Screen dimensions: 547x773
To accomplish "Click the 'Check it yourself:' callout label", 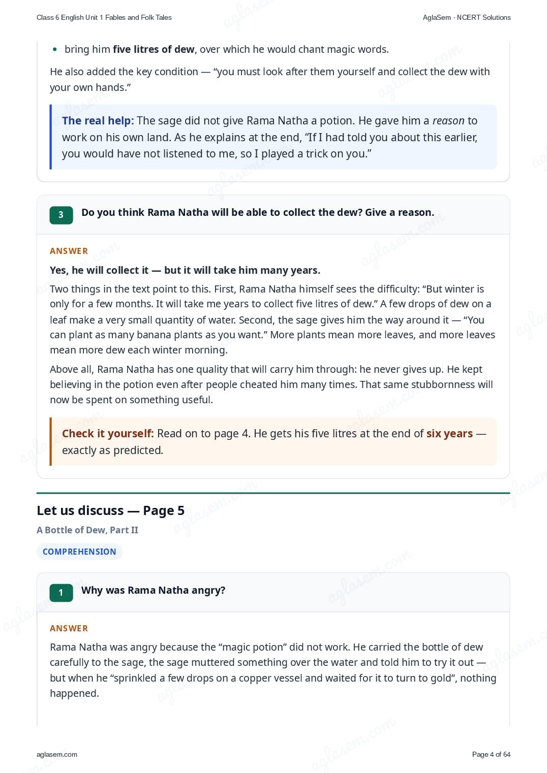I will pyautogui.click(x=108, y=433).
